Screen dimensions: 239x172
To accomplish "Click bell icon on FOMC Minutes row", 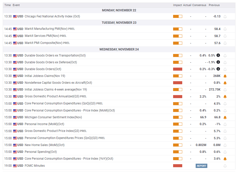I will tap(225, 166).
